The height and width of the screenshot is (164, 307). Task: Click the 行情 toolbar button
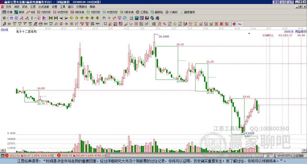[7, 12]
